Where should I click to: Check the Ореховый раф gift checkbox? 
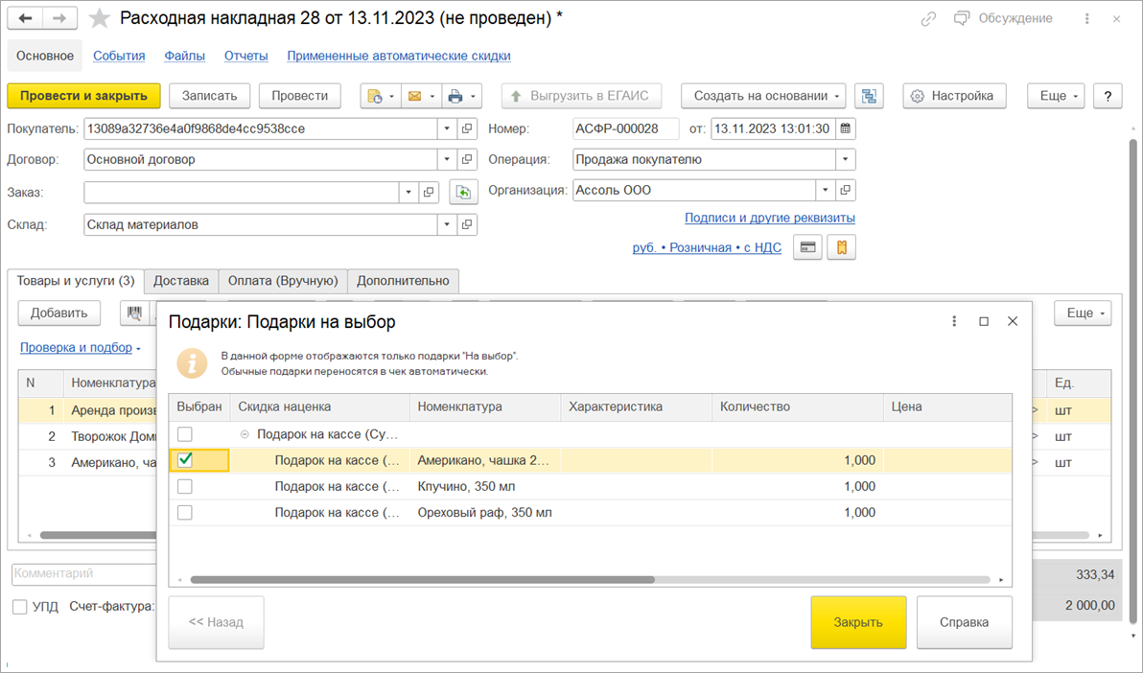tap(185, 513)
